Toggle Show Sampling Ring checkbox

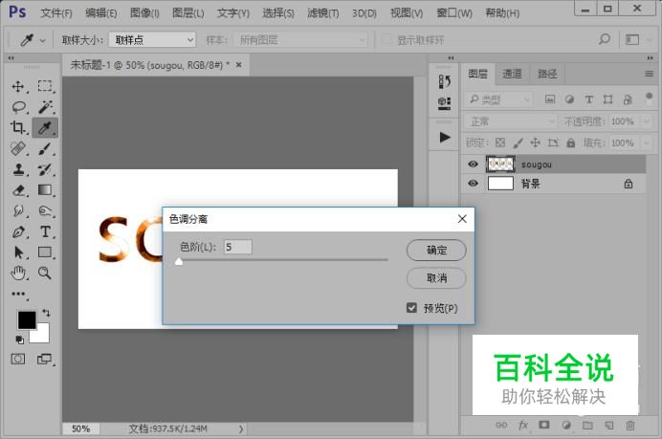pyautogui.click(x=386, y=39)
